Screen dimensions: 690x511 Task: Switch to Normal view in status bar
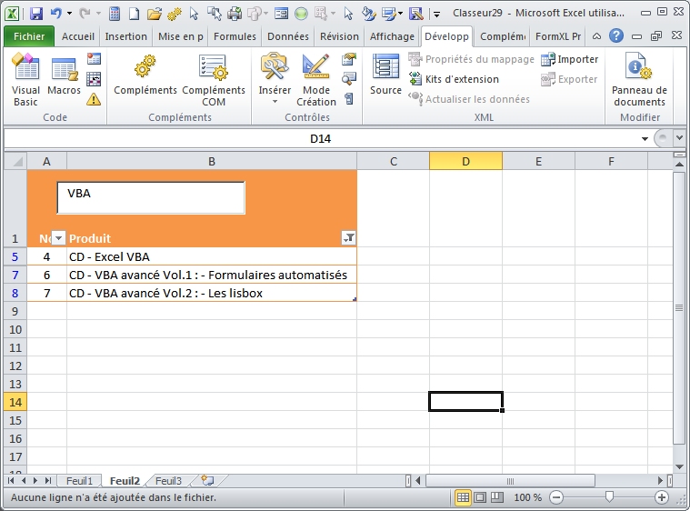tap(463, 497)
